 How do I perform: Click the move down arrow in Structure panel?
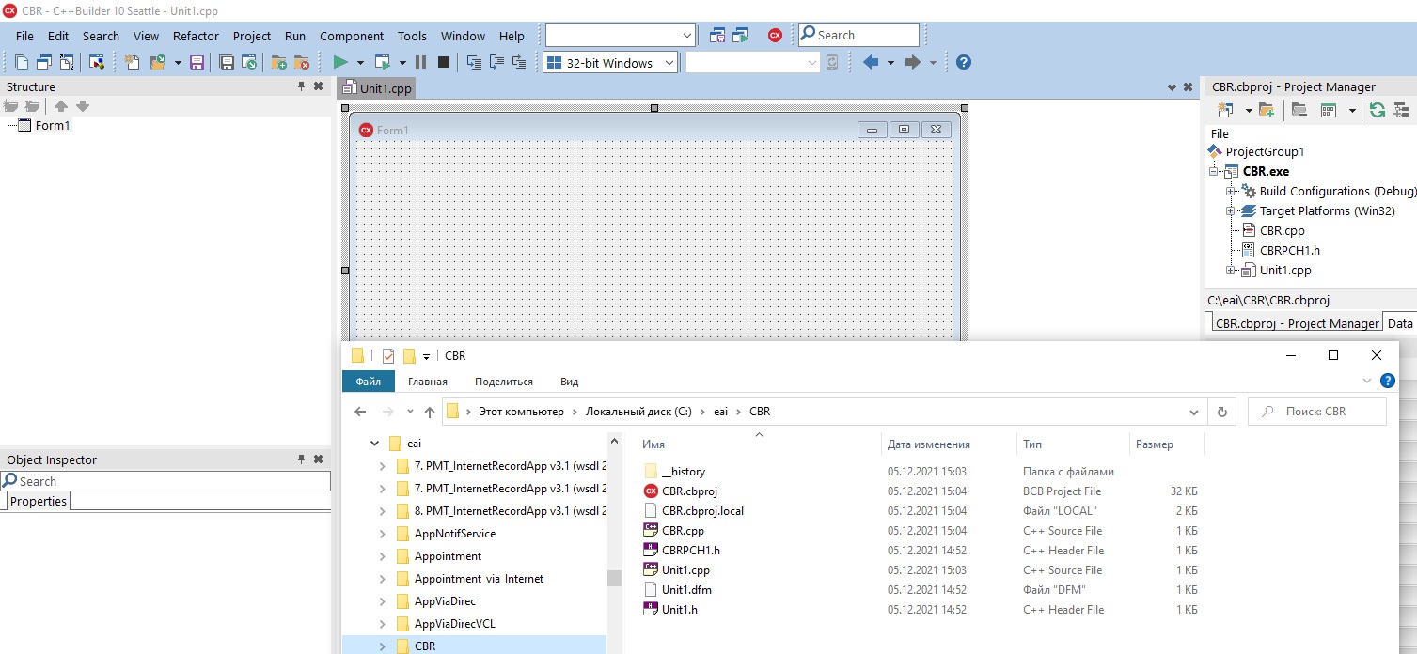click(x=83, y=106)
